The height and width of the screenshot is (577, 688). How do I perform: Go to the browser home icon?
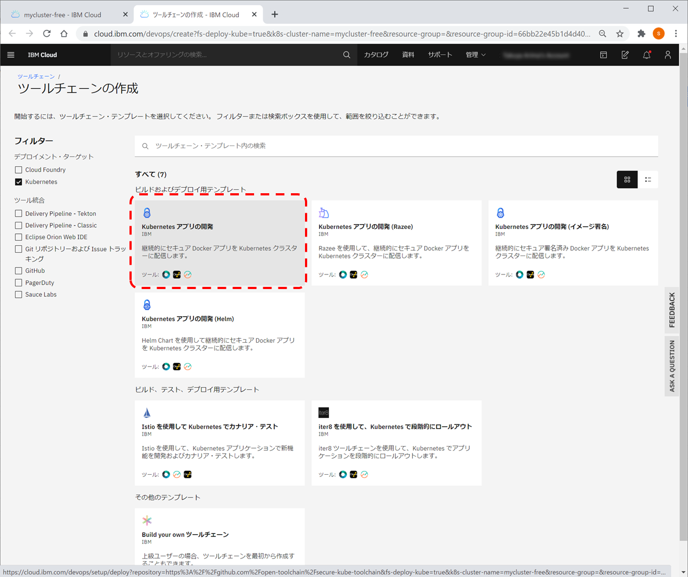point(64,34)
